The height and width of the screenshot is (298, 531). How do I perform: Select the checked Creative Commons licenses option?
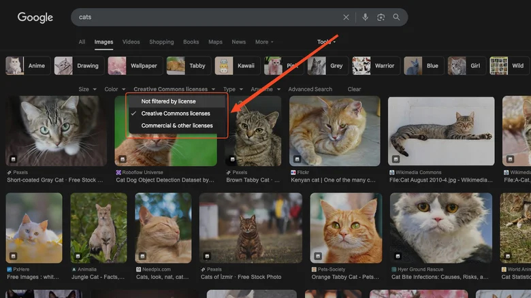[176, 114]
